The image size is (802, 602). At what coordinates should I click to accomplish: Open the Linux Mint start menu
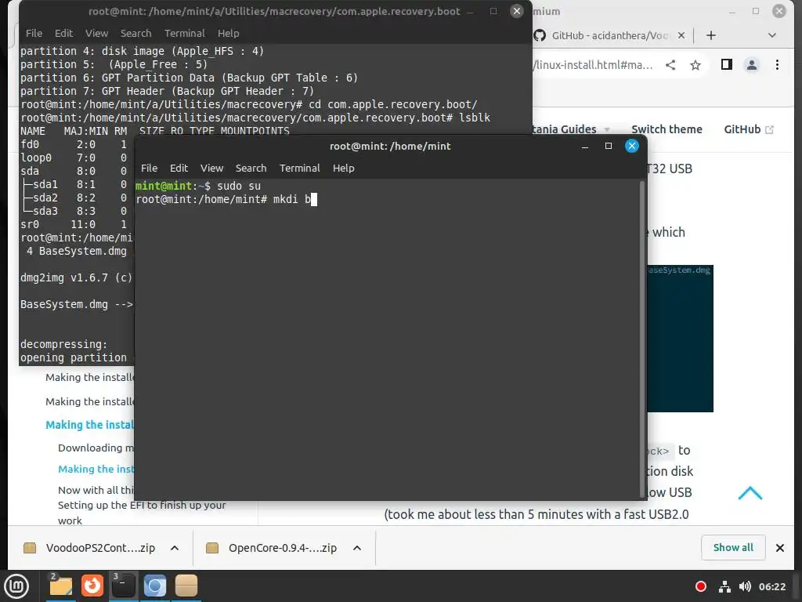pyautogui.click(x=16, y=586)
